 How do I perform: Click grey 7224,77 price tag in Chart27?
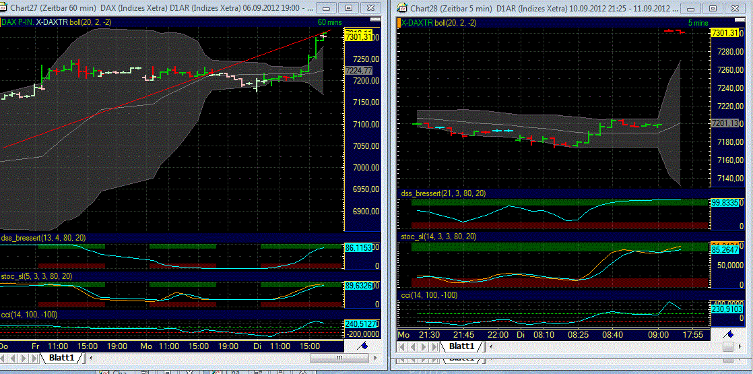tap(359, 70)
